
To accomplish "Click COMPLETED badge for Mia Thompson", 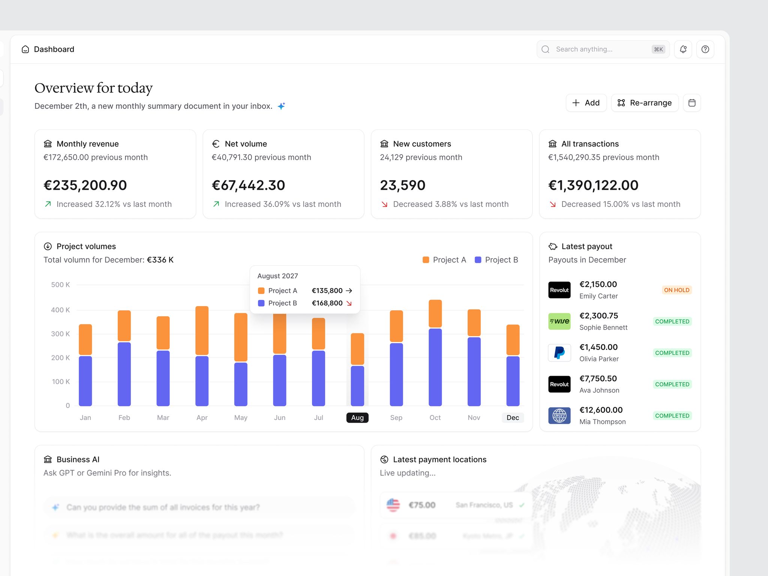I will click(x=672, y=415).
